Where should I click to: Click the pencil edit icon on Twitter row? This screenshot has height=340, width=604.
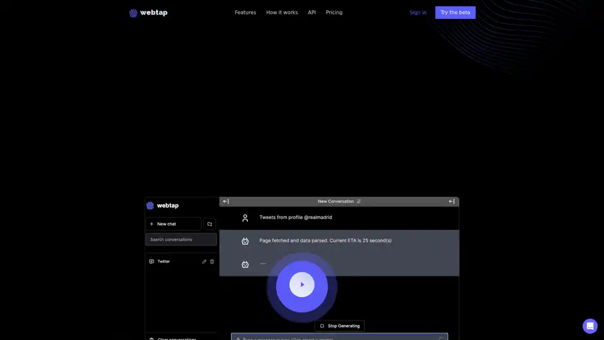pos(204,261)
